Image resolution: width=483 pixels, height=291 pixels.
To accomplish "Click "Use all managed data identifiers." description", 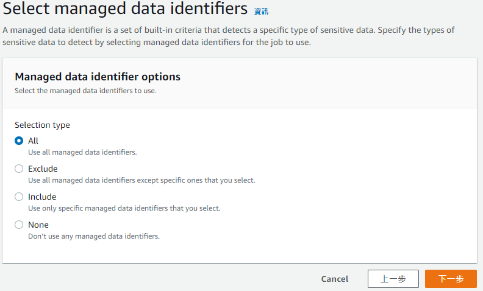I will pos(82,152).
